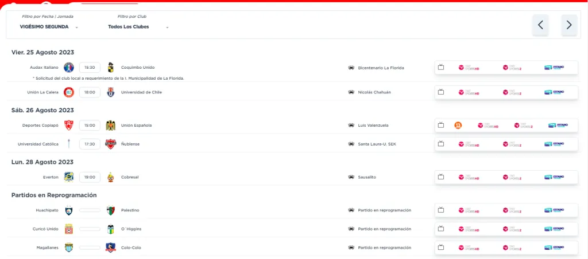Expand the Todos Los Clubes filter
Screen dimensions: 588x259
pos(138,26)
